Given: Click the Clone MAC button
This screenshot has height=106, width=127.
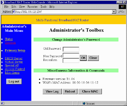Looking at the screenshot, I should (x=90, y=91).
